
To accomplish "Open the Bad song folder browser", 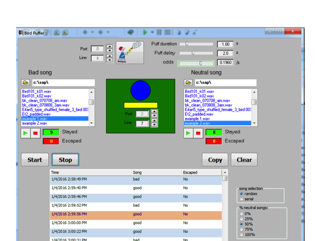I will pos(26,83).
